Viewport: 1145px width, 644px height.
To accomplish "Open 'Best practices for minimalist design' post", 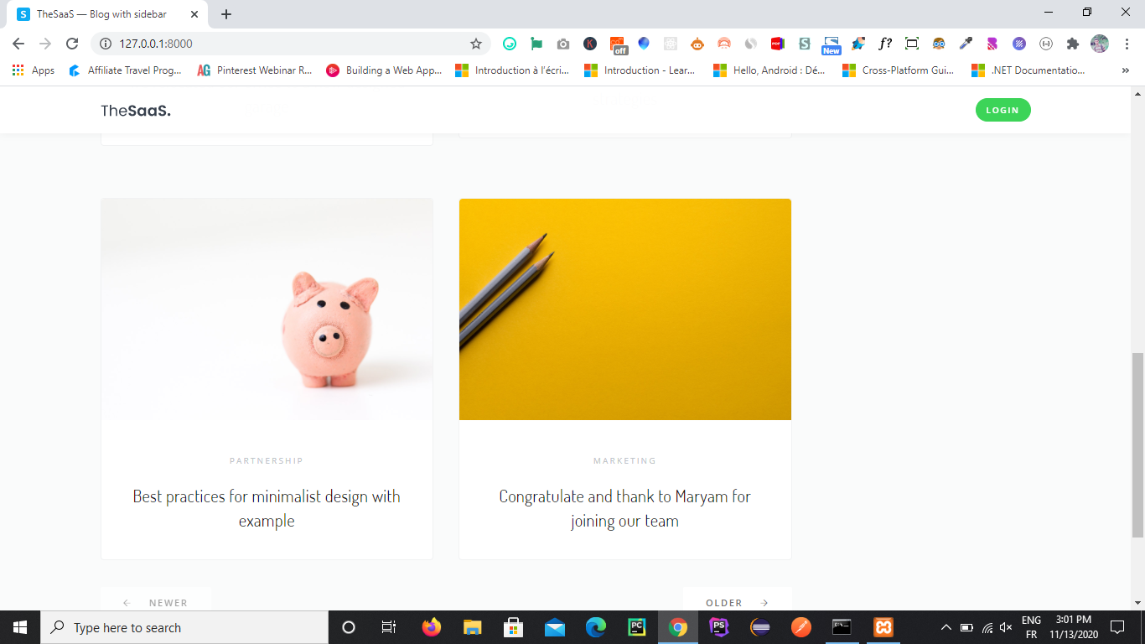I will [x=267, y=508].
